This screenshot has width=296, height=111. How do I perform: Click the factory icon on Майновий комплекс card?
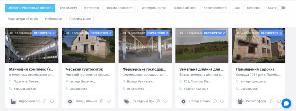click(13, 102)
